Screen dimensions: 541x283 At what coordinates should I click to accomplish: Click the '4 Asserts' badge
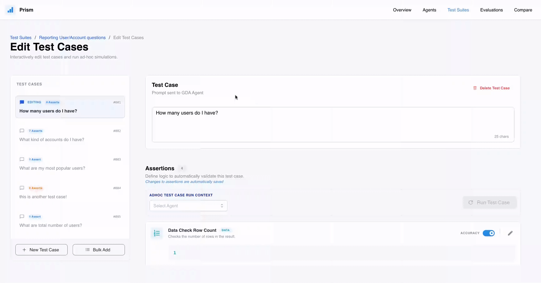tap(53, 102)
